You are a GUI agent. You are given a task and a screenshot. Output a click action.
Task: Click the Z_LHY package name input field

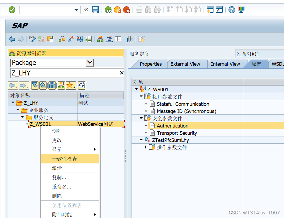(x=65, y=73)
